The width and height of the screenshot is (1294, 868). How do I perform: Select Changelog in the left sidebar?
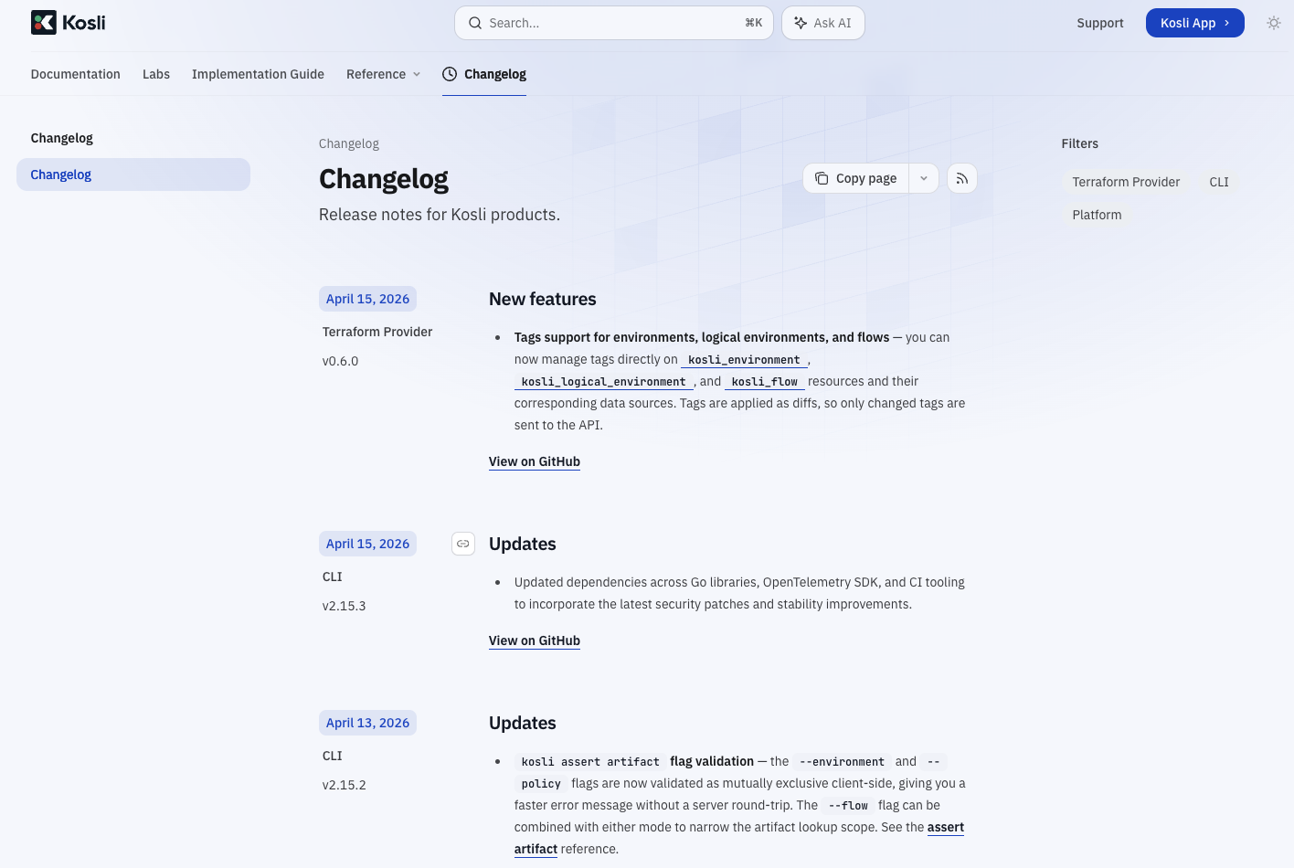point(60,175)
